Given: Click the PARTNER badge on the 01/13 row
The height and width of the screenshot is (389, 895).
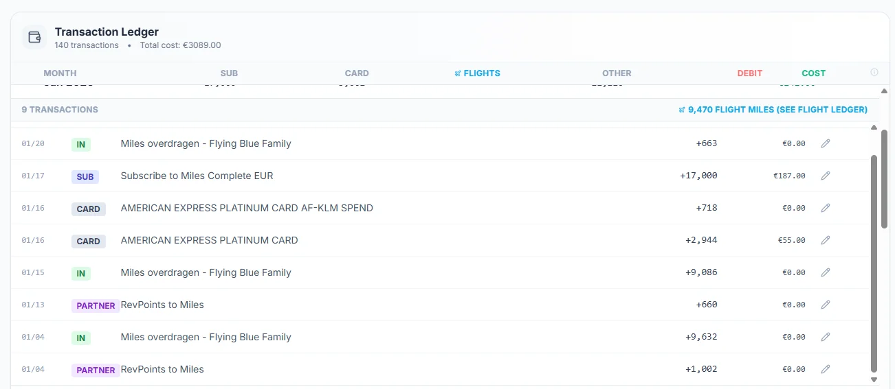Looking at the screenshot, I should 96,306.
